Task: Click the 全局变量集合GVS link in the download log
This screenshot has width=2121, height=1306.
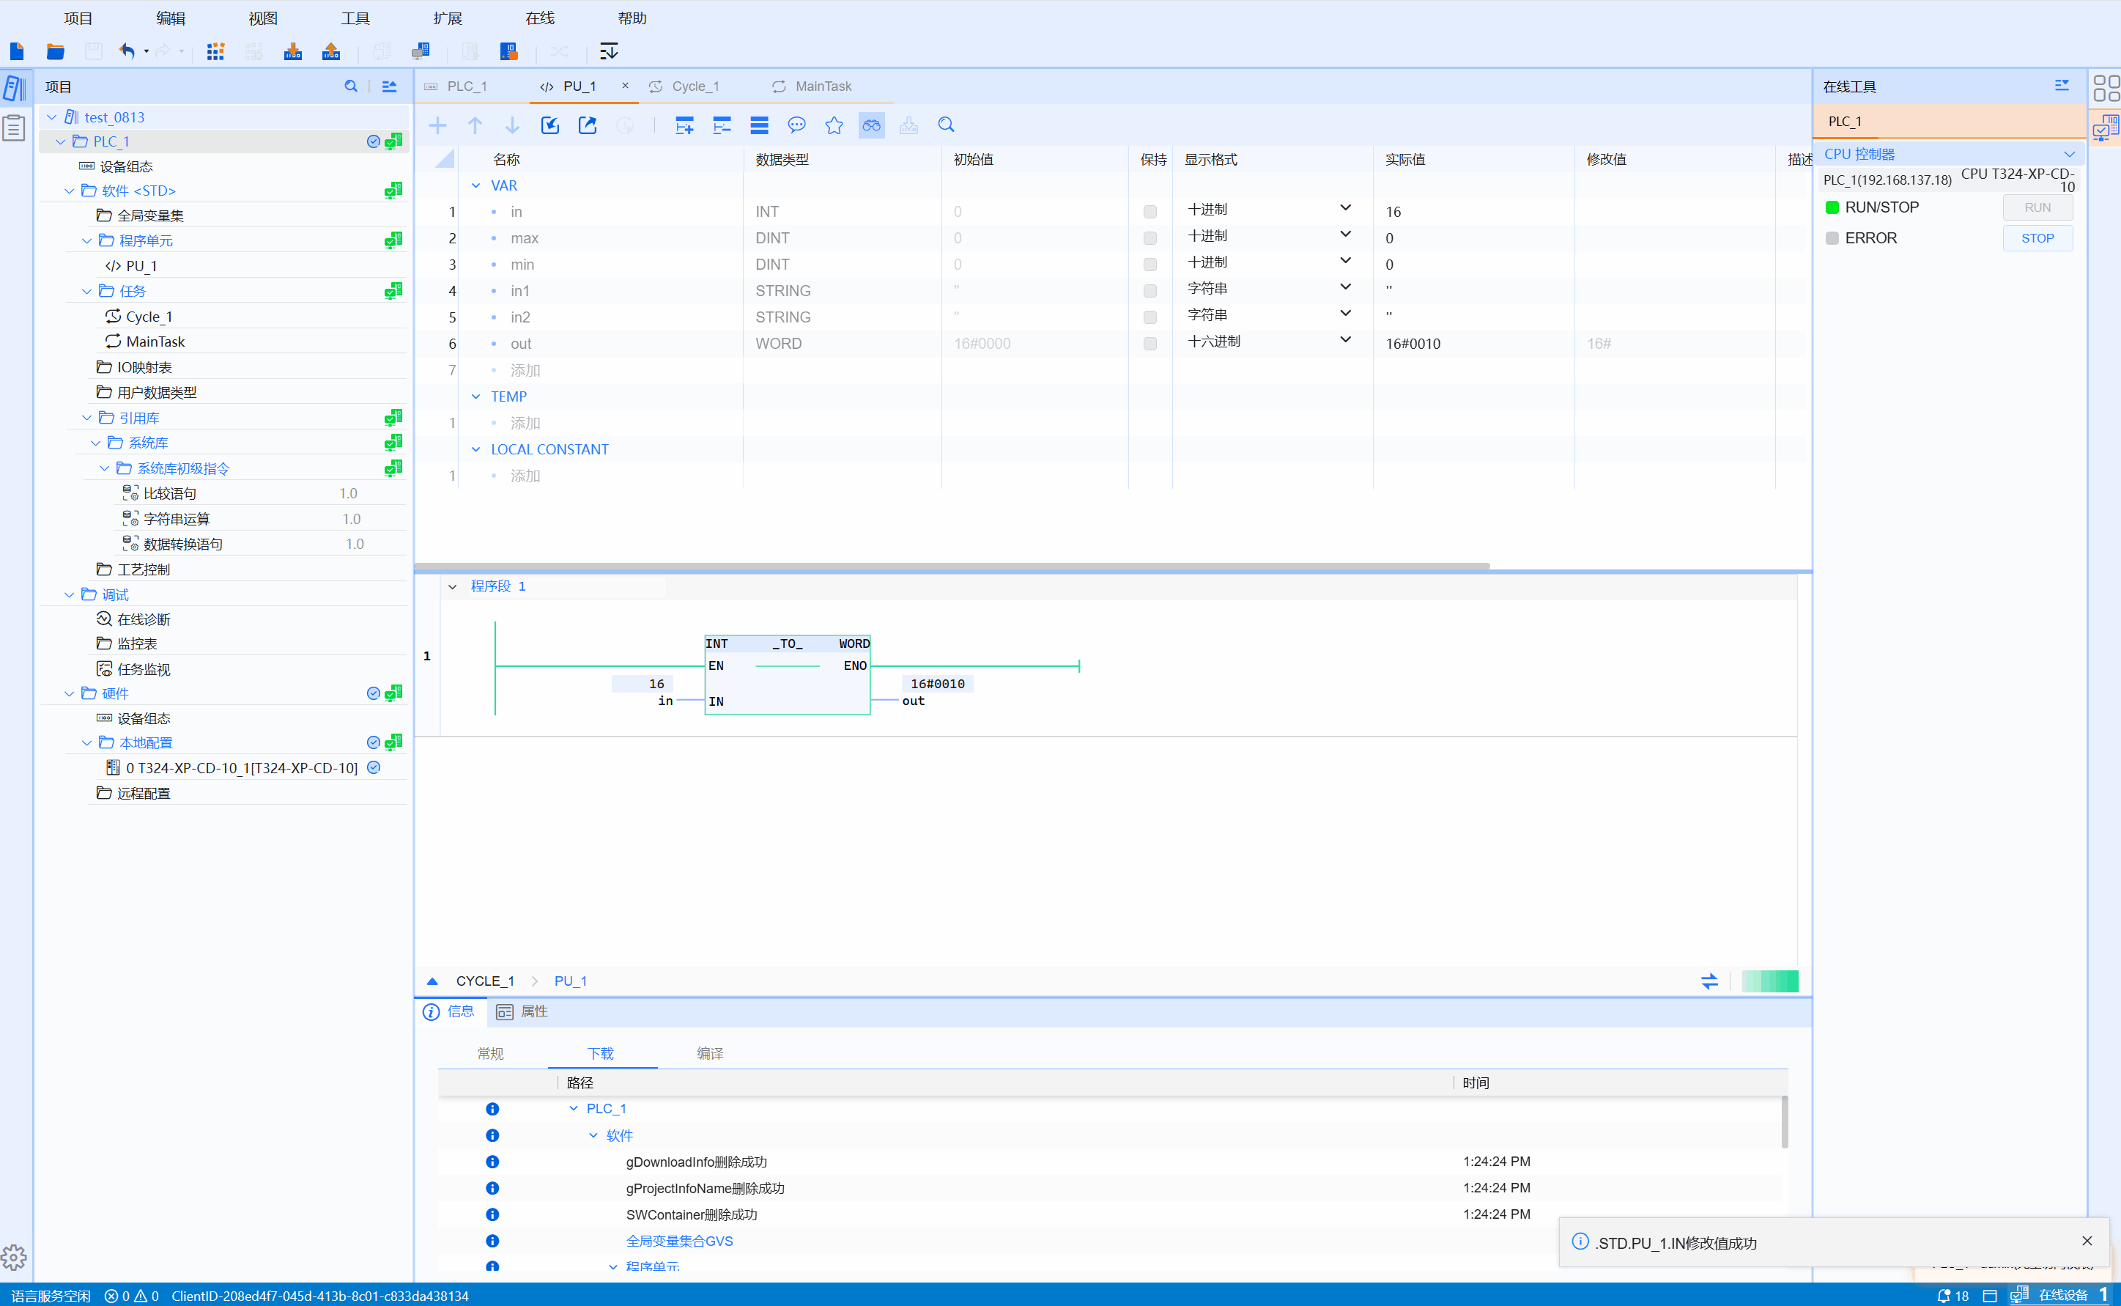Action: 678,1242
